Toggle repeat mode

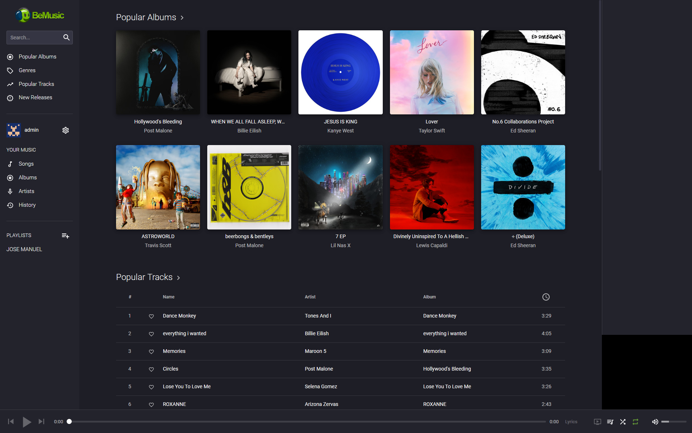click(x=635, y=422)
